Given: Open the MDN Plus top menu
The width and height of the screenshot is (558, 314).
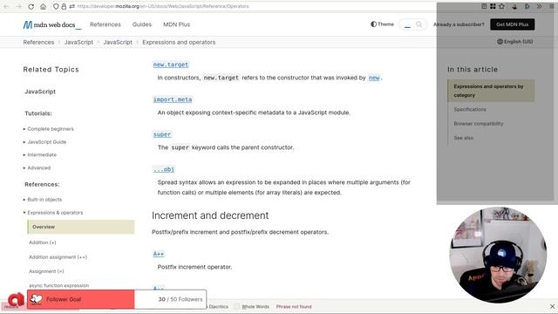Looking at the screenshot, I should pyautogui.click(x=176, y=24).
